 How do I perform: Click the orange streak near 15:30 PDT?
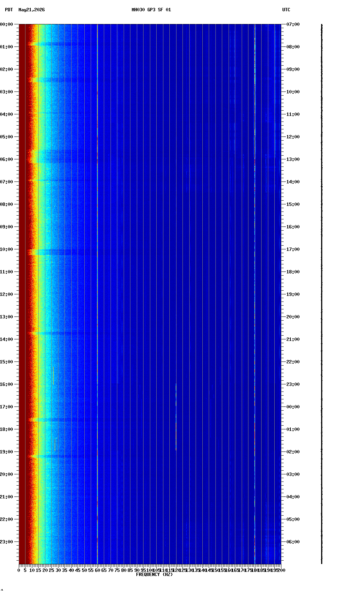click(x=53, y=375)
